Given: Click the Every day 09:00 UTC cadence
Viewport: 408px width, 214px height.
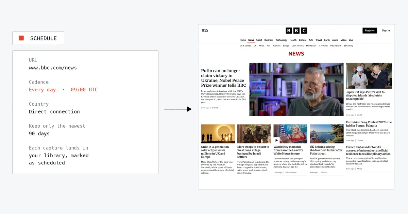Looking at the screenshot, I should pyautogui.click(x=63, y=90).
